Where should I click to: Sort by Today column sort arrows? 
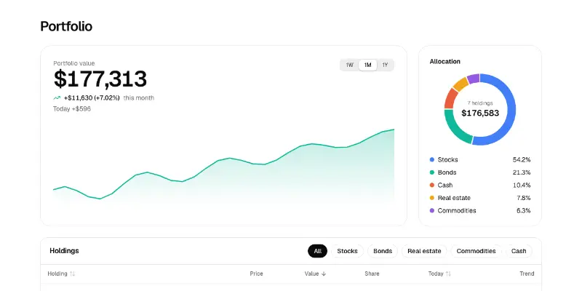point(448,274)
